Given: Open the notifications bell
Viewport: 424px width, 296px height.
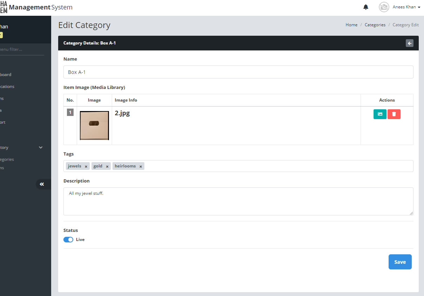Looking at the screenshot, I should click(x=366, y=7).
